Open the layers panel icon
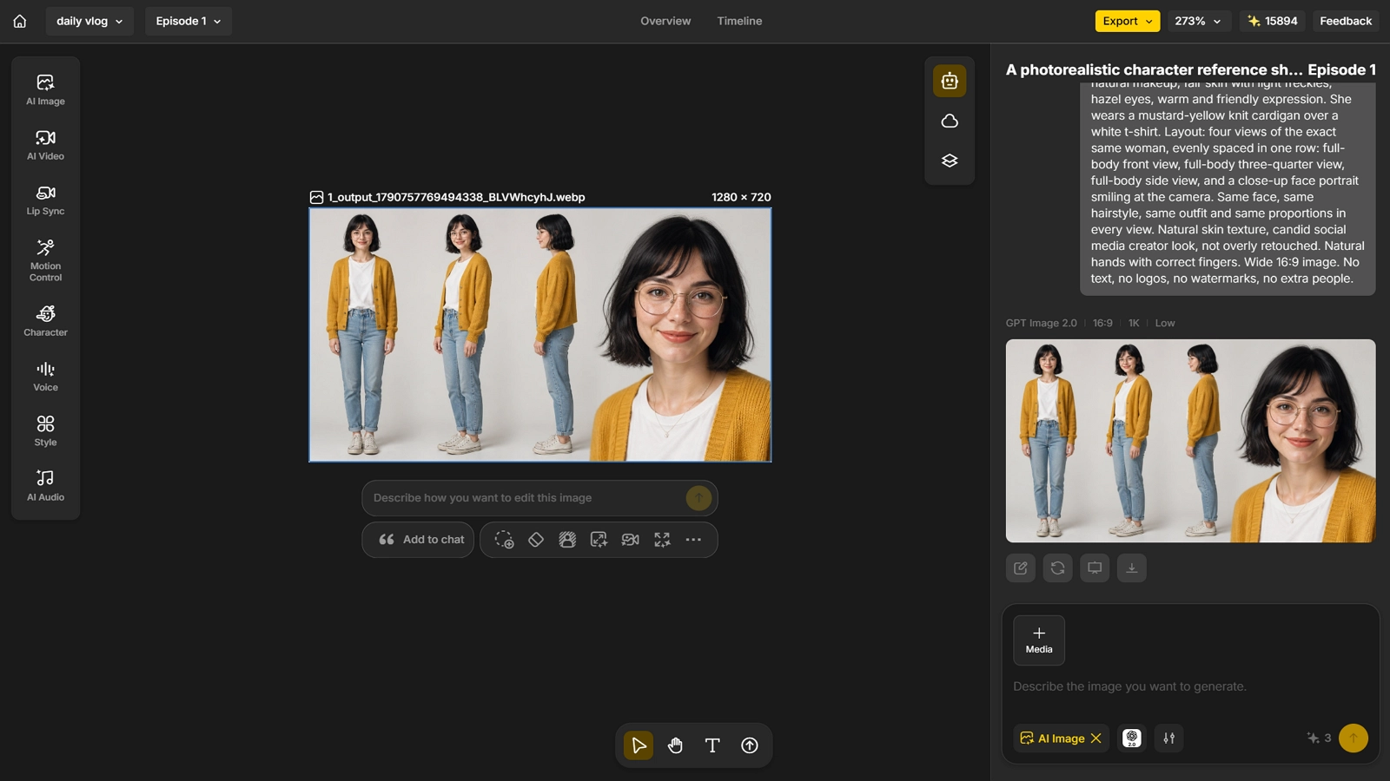Screen dimensions: 1390x781 (950, 161)
